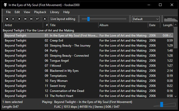
Task: Open the Playback menu
Action: [40, 12]
